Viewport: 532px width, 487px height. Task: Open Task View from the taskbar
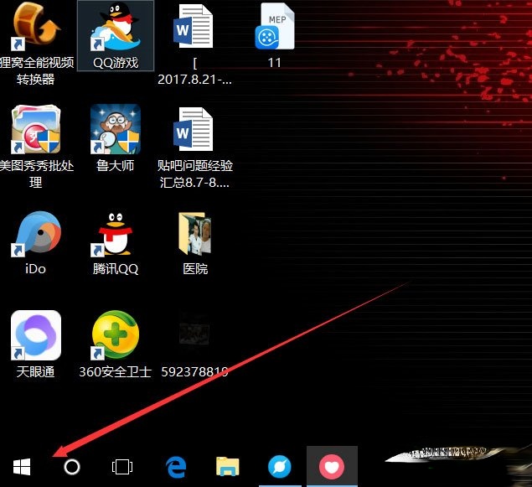tap(122, 467)
